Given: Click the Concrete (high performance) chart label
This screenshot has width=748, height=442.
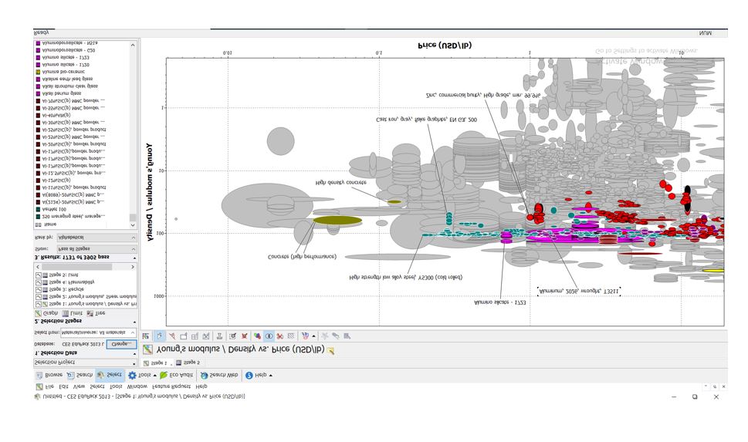Looking at the screenshot, I should 302,257.
